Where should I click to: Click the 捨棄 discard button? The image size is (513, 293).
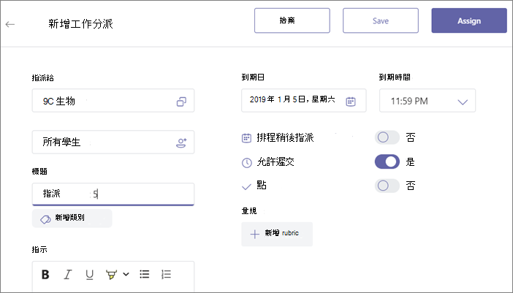point(292,20)
